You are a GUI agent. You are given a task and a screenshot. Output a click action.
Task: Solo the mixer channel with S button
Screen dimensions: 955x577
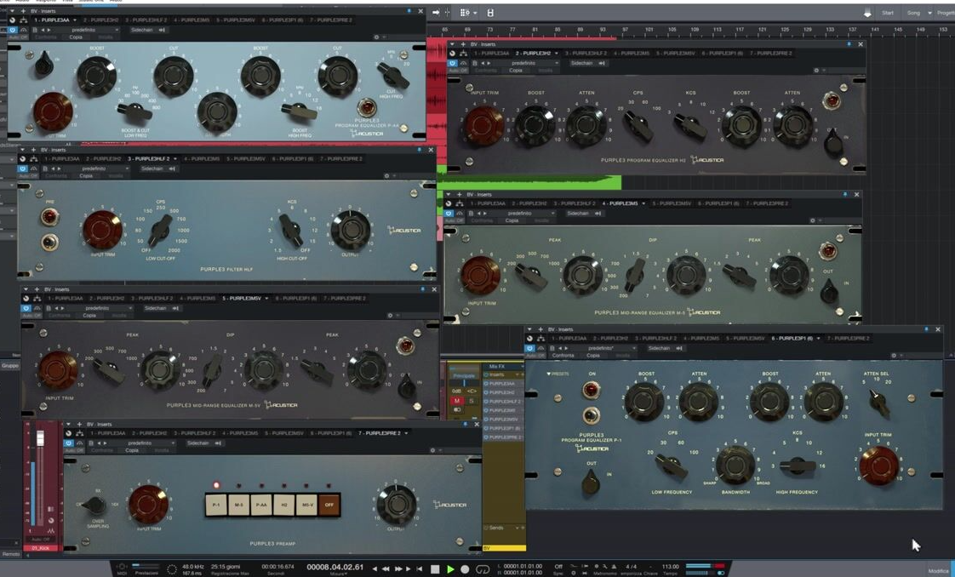[471, 401]
